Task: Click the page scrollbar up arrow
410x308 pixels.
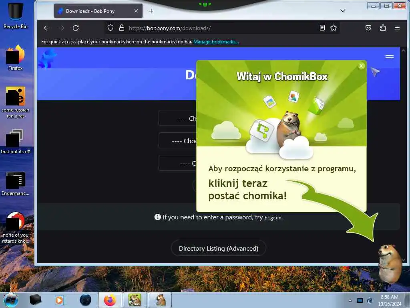Action: coord(404,51)
